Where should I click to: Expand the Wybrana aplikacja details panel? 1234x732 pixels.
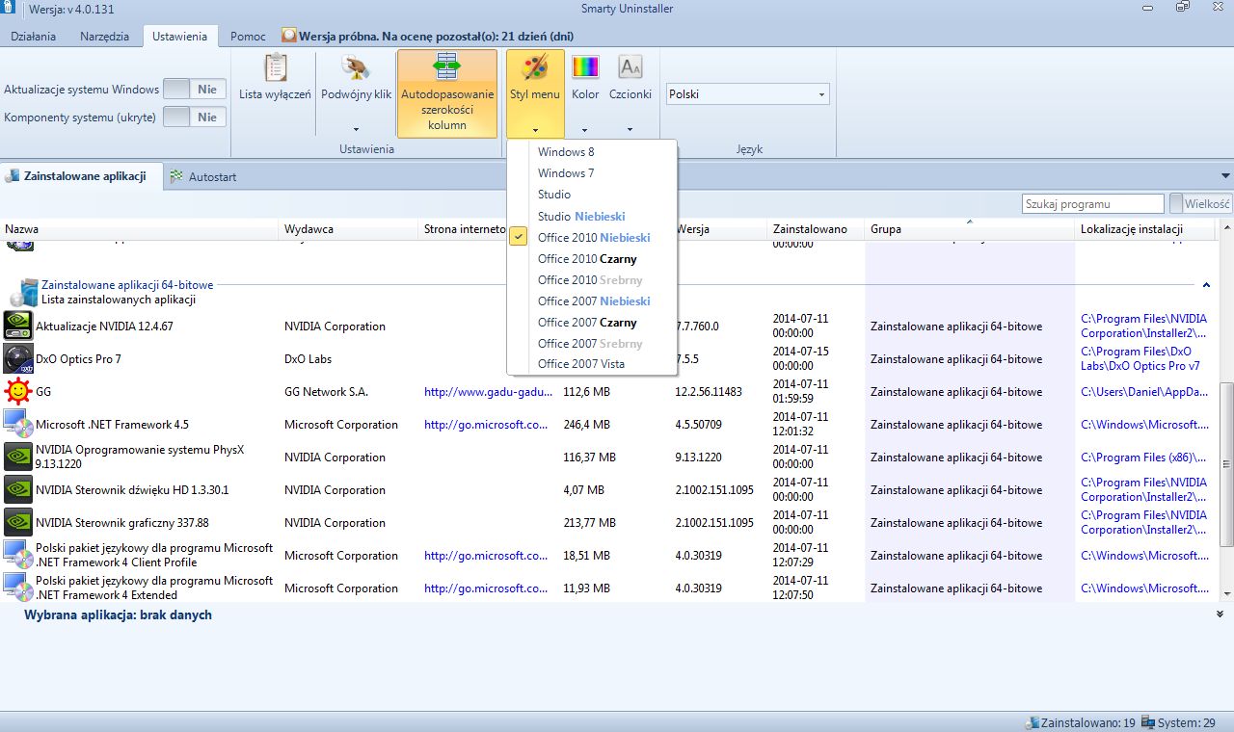(1220, 614)
